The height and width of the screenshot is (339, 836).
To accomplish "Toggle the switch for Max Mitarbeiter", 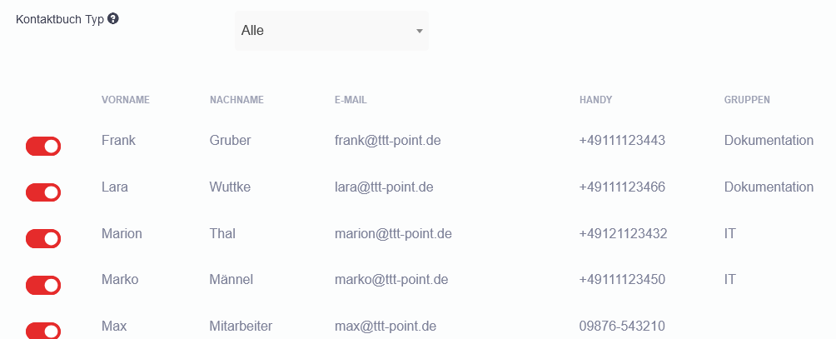I will [43, 331].
